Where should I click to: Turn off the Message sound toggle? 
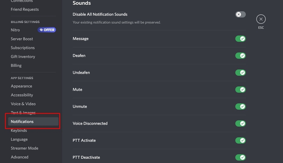pyautogui.click(x=241, y=39)
